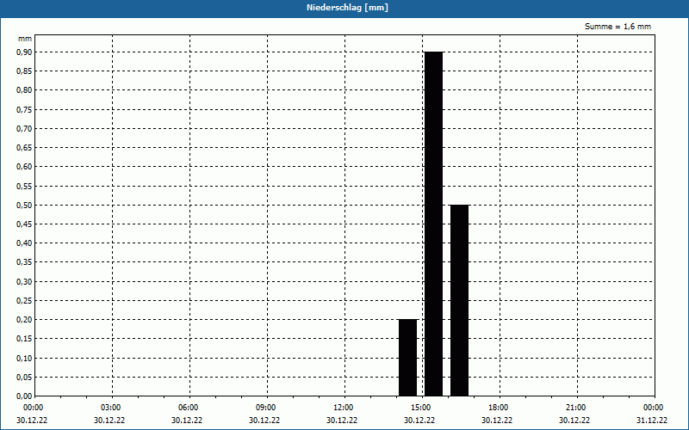The width and height of the screenshot is (689, 430).
Task: Click the 0,10 y-axis label
Action: click(24, 358)
